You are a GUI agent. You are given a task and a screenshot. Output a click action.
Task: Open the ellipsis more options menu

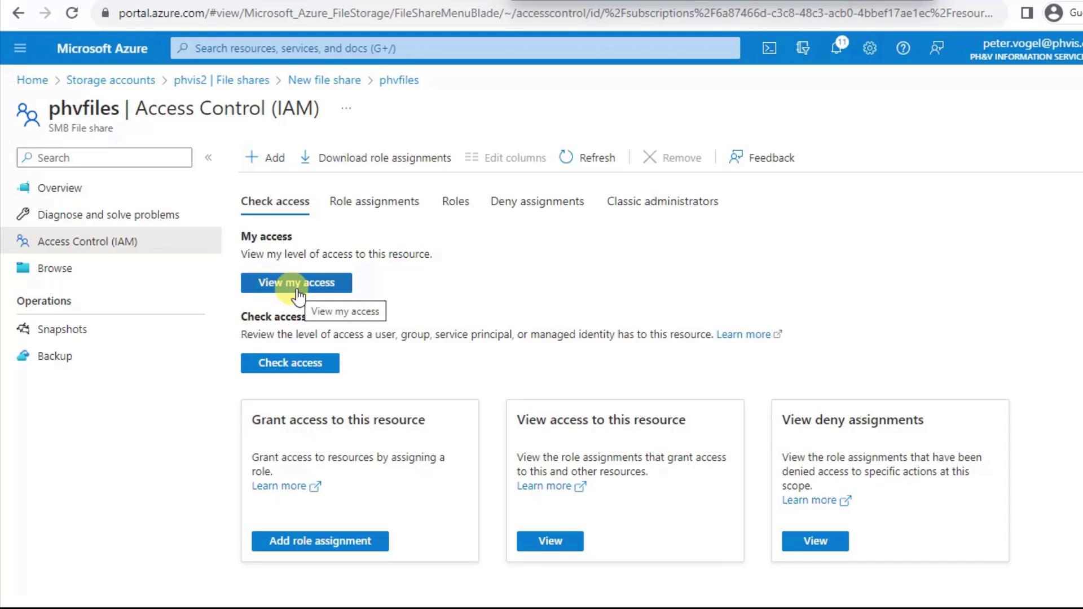[x=346, y=108]
